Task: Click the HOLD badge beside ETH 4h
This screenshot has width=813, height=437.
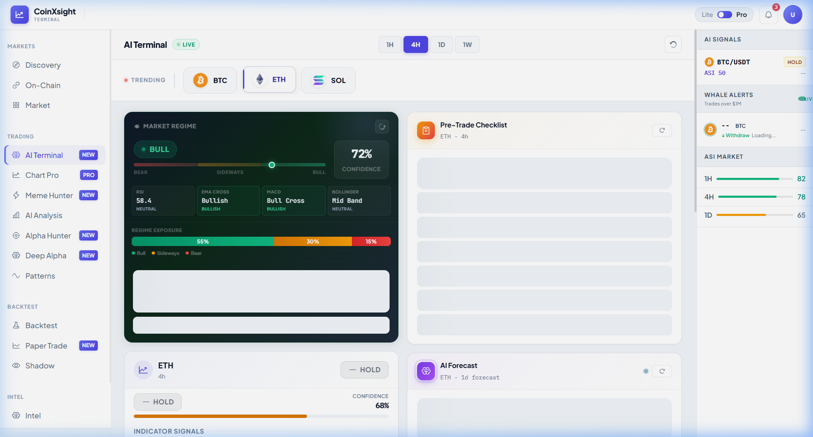Action: 365,370
